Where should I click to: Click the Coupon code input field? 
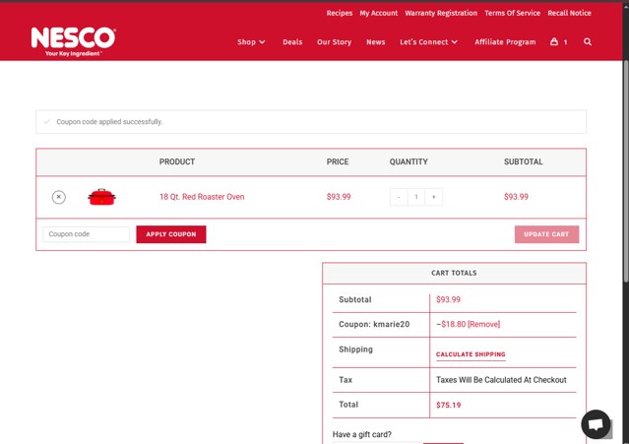pyautogui.click(x=87, y=234)
